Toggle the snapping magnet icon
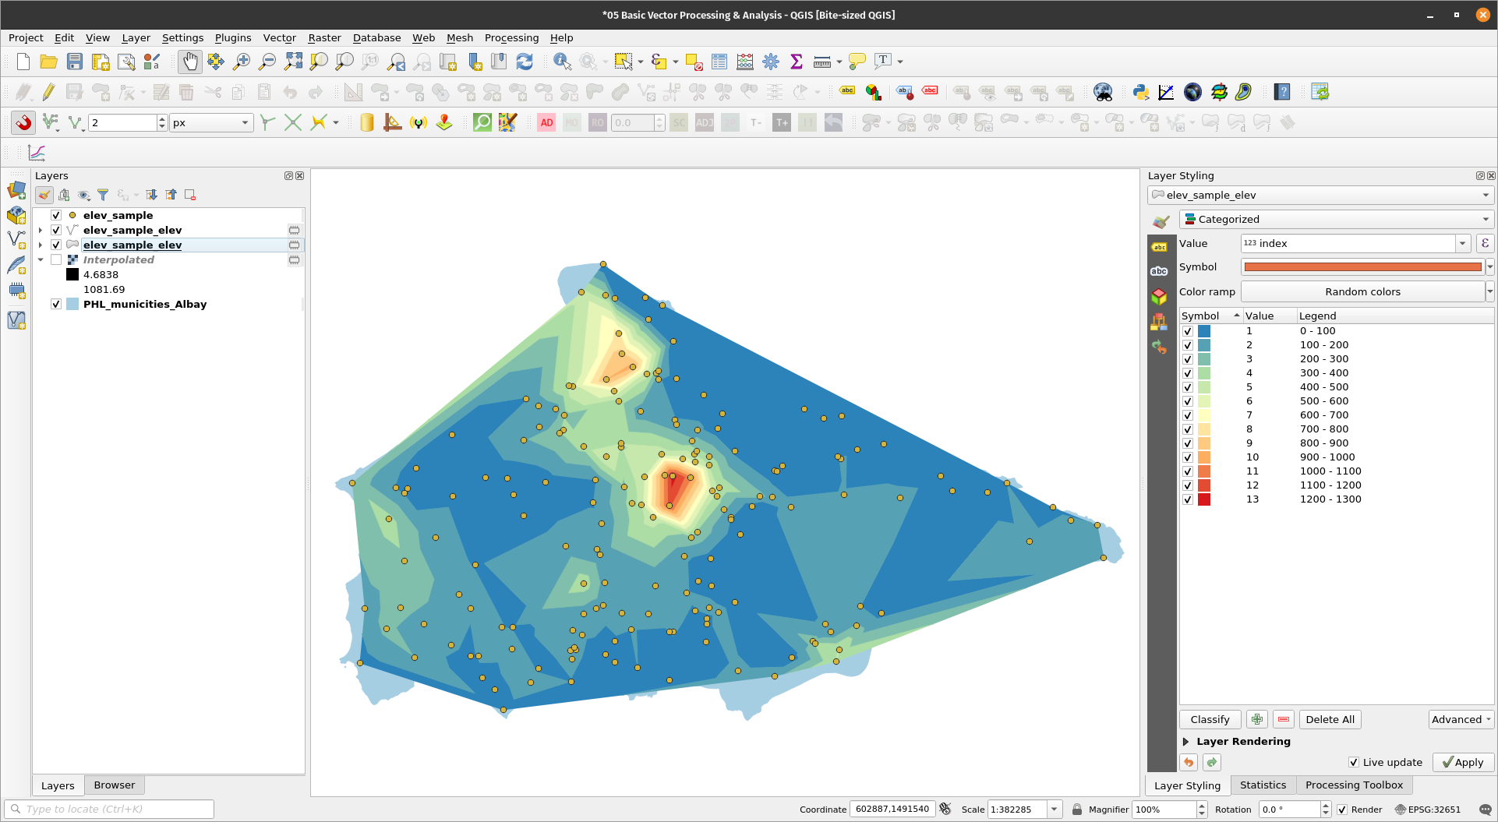 pos(23,122)
